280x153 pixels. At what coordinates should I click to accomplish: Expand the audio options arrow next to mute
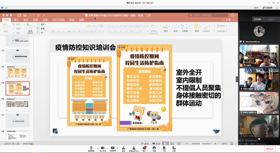coord(97,148)
